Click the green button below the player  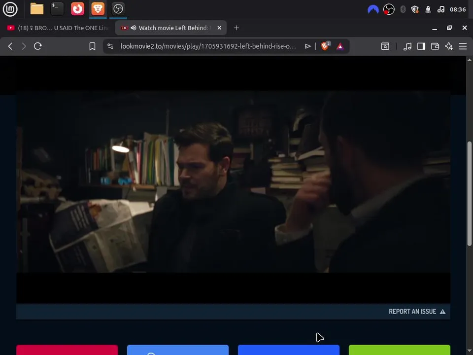(x=400, y=350)
